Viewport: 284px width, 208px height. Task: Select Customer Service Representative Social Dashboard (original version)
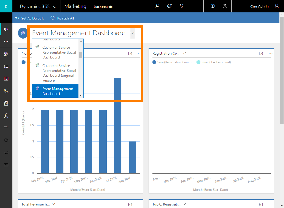point(57,73)
